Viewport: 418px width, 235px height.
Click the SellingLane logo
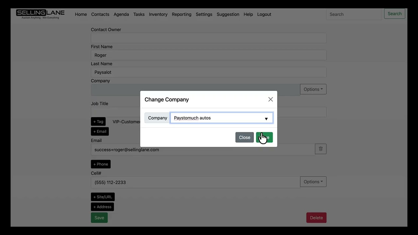(x=40, y=14)
